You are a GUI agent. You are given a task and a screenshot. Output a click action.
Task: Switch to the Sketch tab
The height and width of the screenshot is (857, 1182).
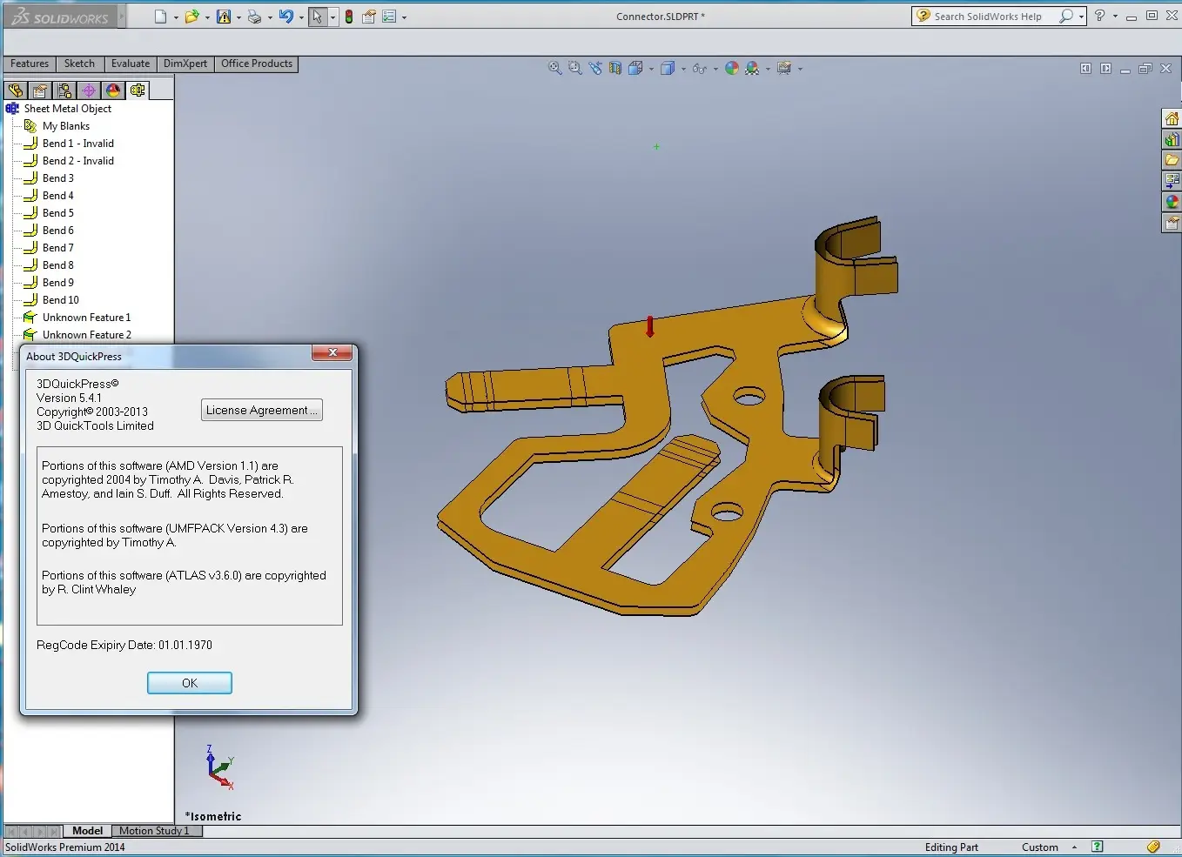click(79, 64)
